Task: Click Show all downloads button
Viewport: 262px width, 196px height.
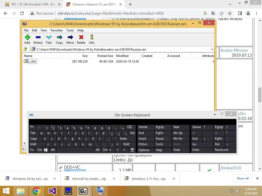Action: click(x=243, y=178)
